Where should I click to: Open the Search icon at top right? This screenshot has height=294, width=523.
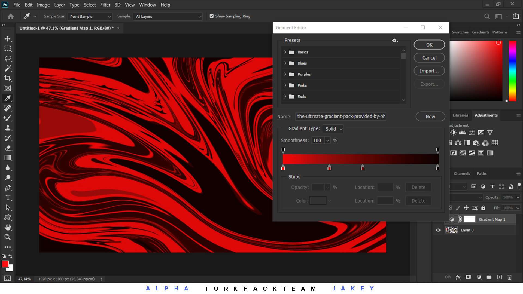487,16
